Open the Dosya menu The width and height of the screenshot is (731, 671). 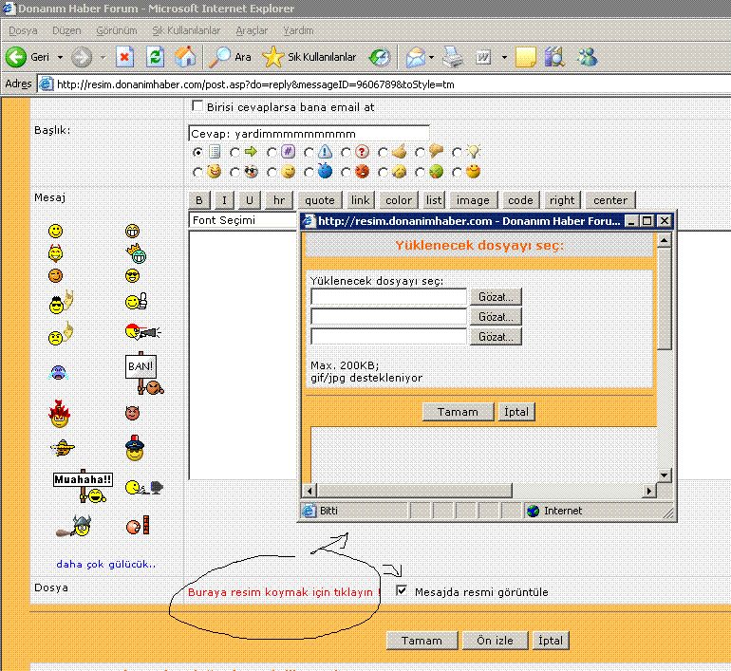(x=23, y=30)
